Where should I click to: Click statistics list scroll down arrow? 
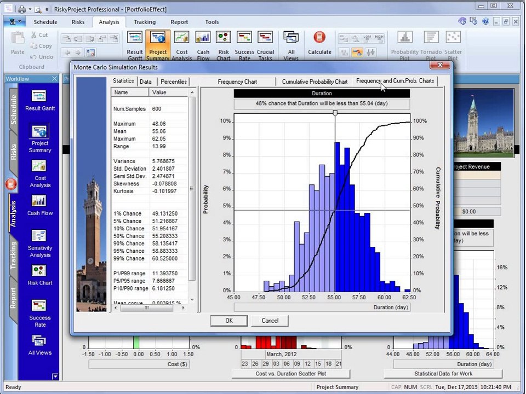click(x=192, y=299)
